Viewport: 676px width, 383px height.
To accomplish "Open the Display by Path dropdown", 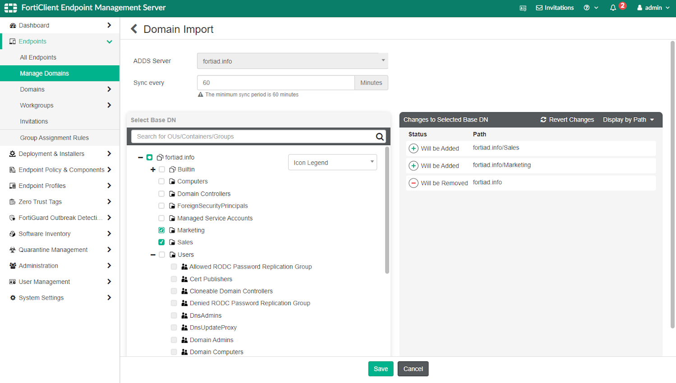I will tap(629, 119).
